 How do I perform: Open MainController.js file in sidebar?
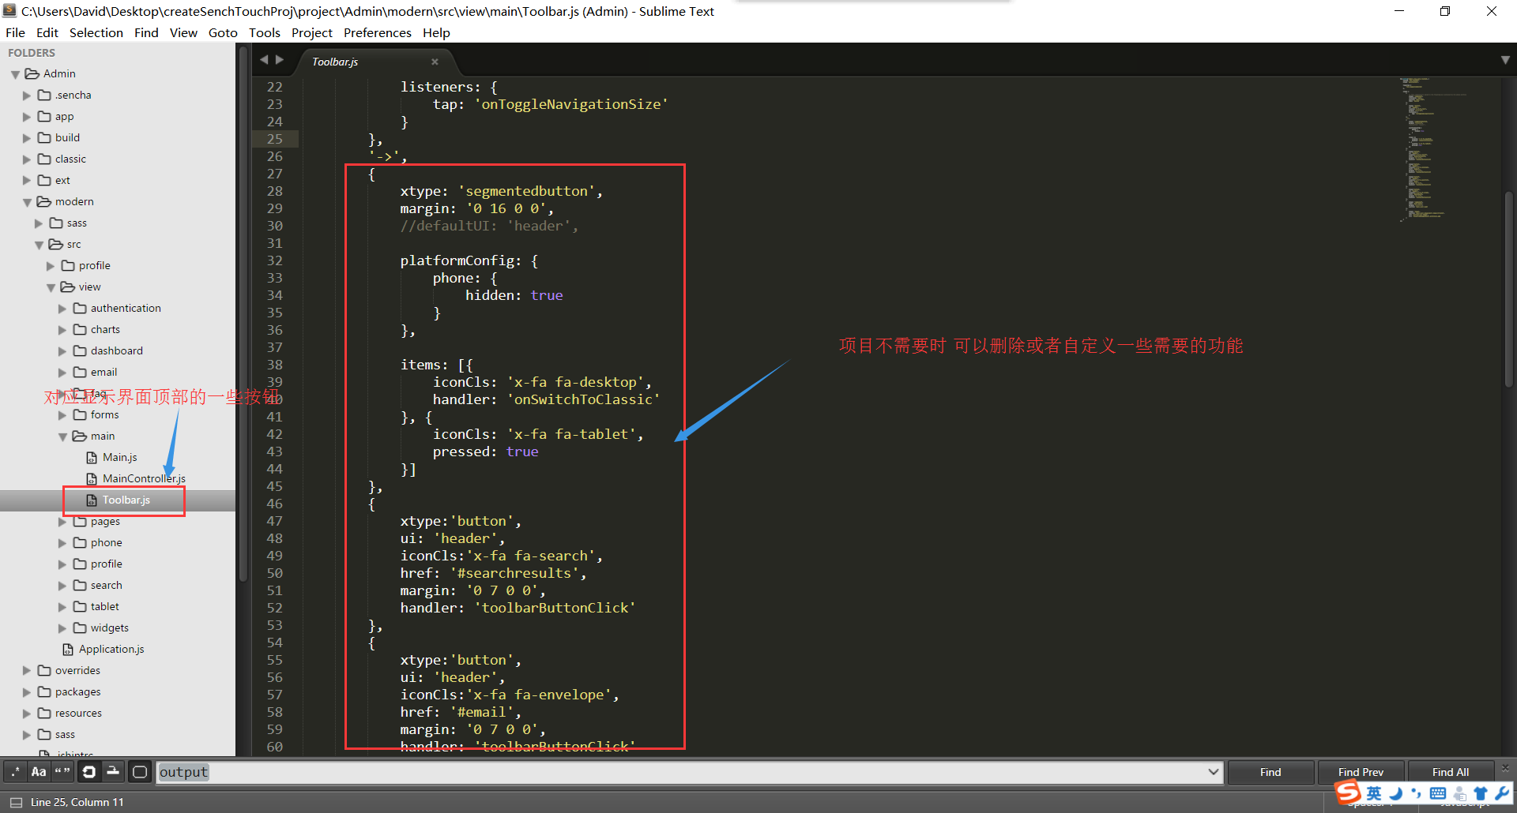144,478
